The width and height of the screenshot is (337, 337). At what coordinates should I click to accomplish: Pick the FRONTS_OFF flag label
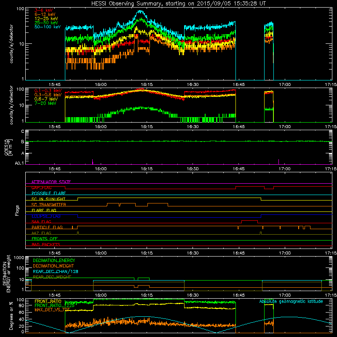[x=45, y=238]
